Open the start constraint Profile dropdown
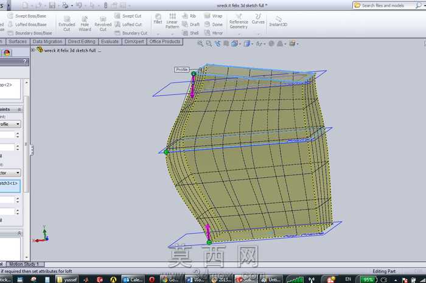The width and height of the screenshot is (426, 283). click(18, 124)
